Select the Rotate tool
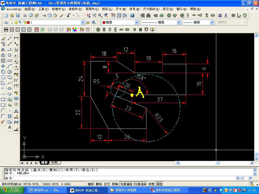Screen dimensions: 259x194 click(x=3, y=72)
